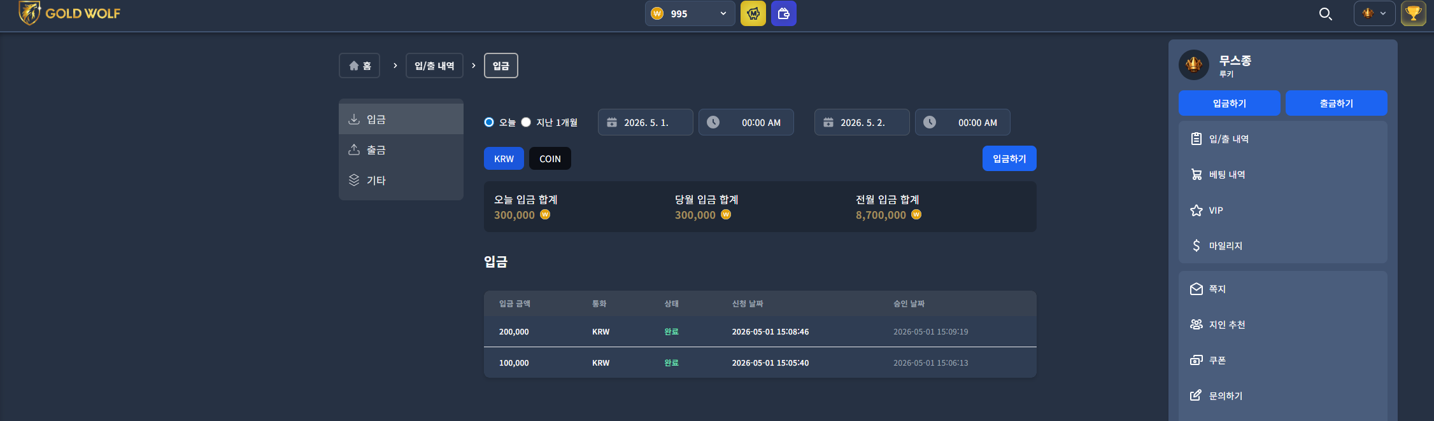The width and height of the screenshot is (1434, 421).
Task: Open the 2026. 5. 1. start date picker
Action: [646, 122]
